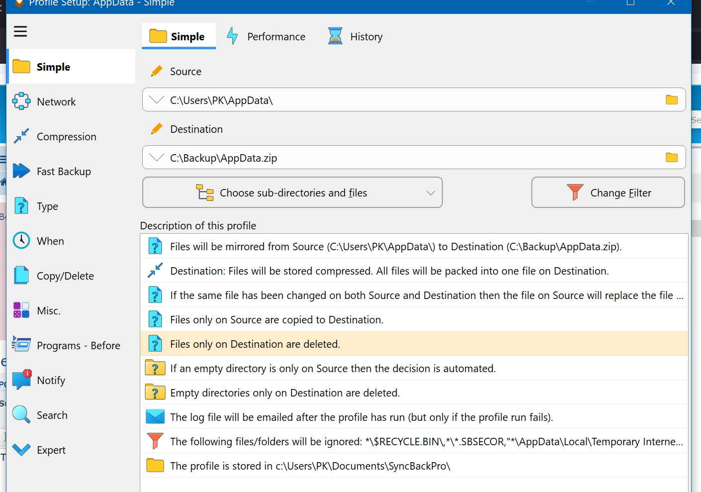701x492 pixels.
Task: Click the Performance lightning bolt icon
Action: tap(232, 36)
